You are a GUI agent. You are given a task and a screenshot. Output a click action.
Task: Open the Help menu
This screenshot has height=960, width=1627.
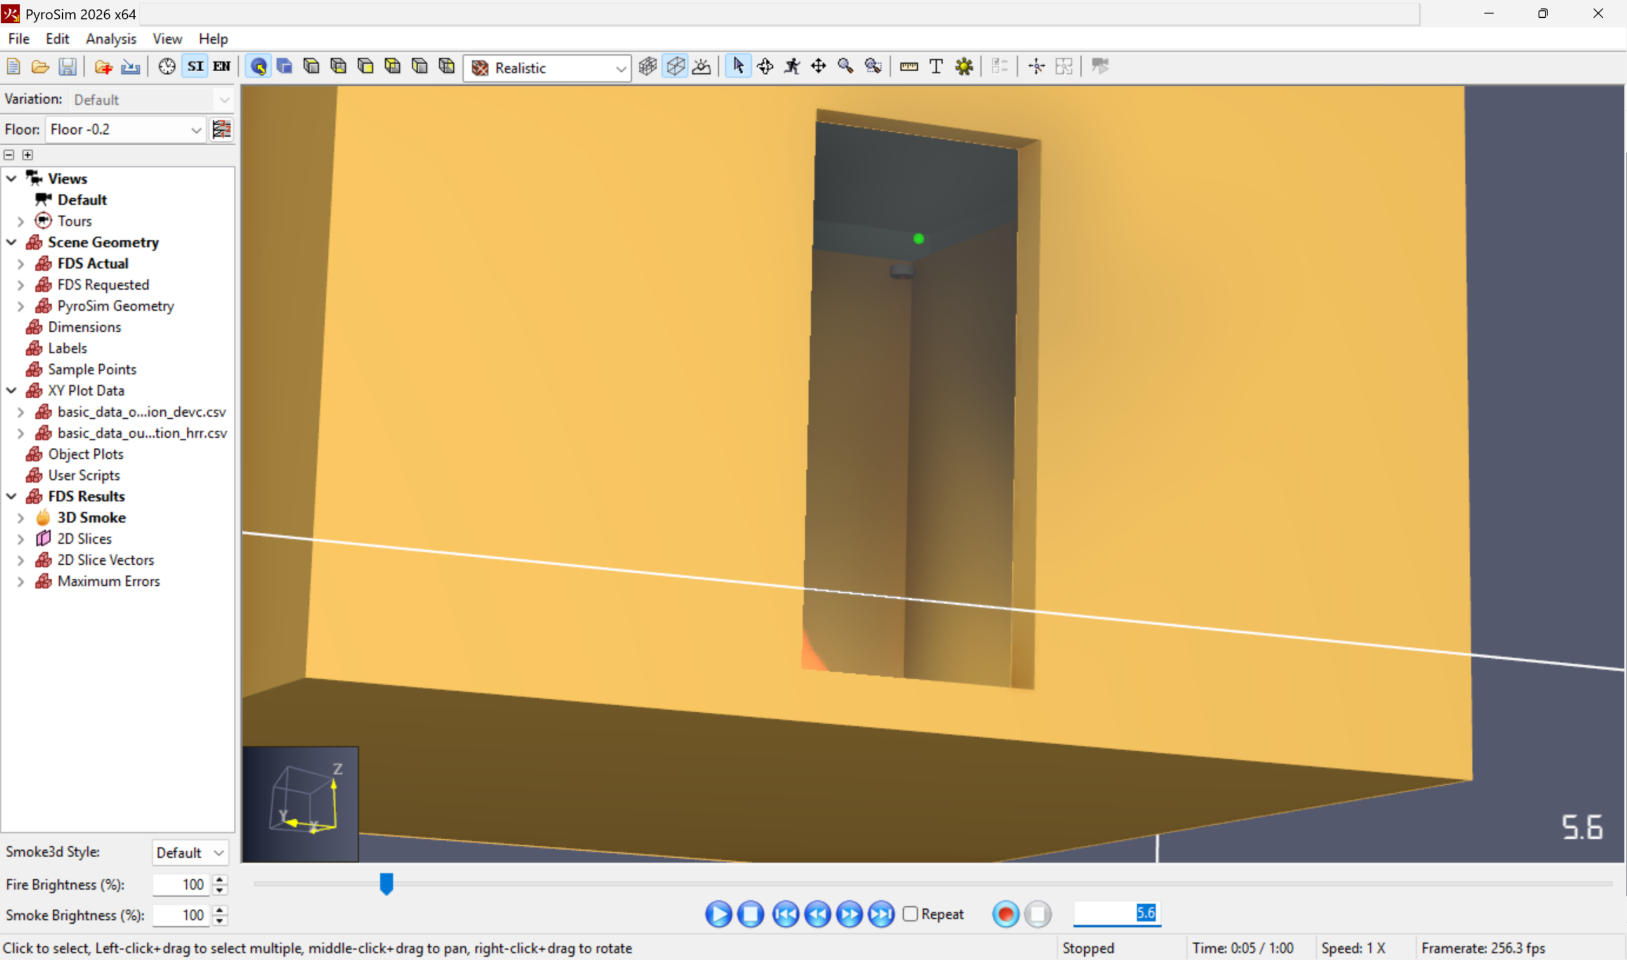(213, 39)
